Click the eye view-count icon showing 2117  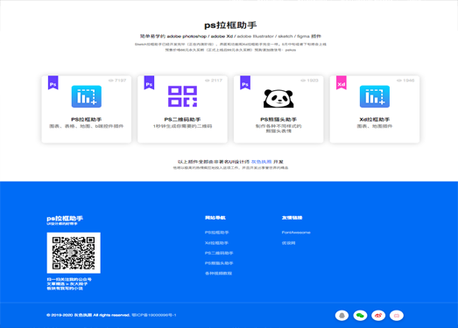tap(207, 80)
